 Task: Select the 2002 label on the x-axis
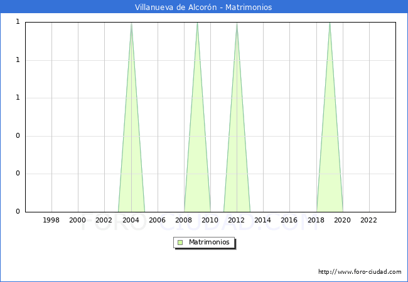point(104,220)
